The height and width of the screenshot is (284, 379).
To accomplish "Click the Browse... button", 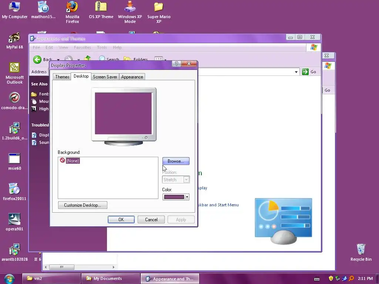I will [176, 161].
